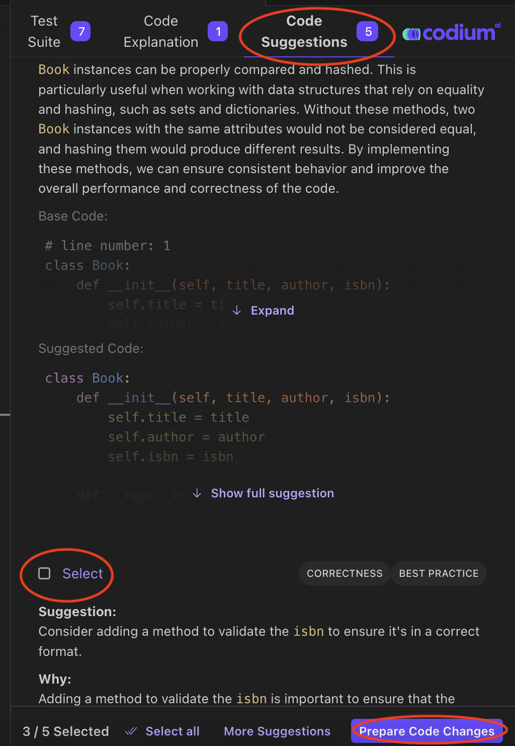The width and height of the screenshot is (515, 746).
Task: Click the Code Explanation count badge 1
Action: coord(218,32)
